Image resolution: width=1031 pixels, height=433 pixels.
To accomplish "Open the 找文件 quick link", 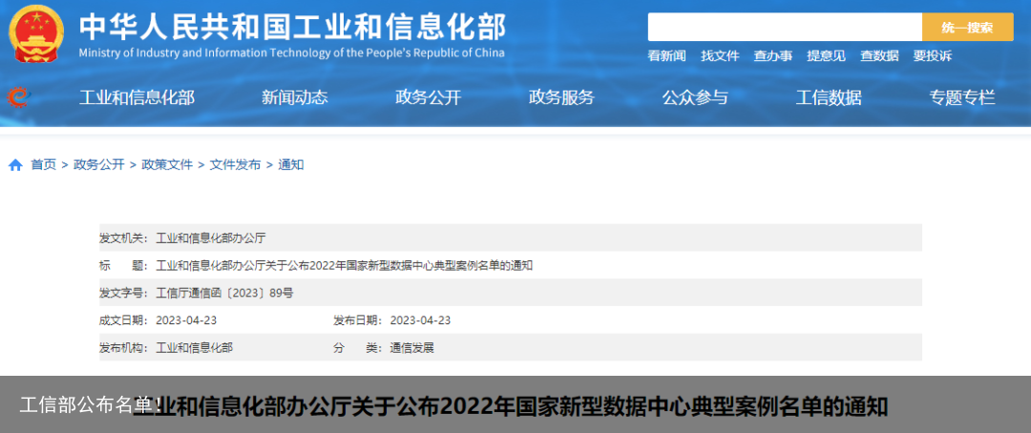I will [720, 56].
